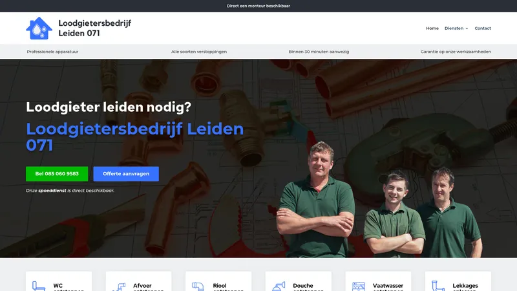Viewport: 517px width, 291px height.
Task: Go to the Home menu item
Action: click(432, 28)
